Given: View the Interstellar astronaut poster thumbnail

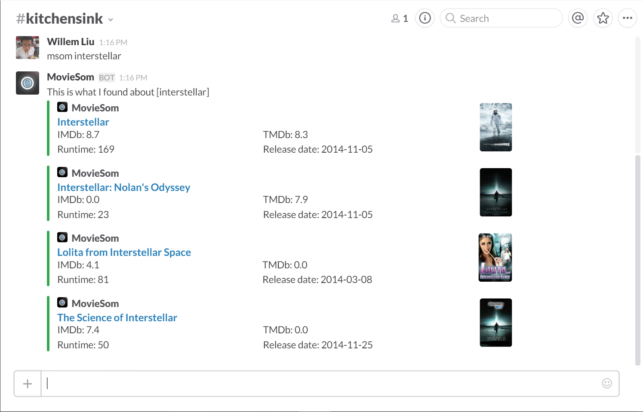Looking at the screenshot, I should pyautogui.click(x=495, y=127).
